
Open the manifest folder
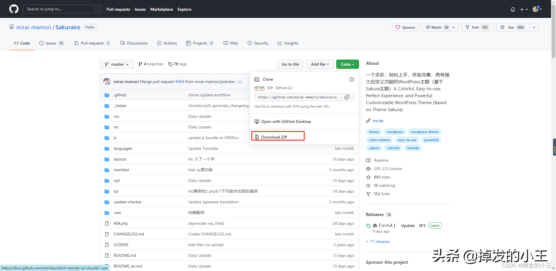click(x=121, y=170)
